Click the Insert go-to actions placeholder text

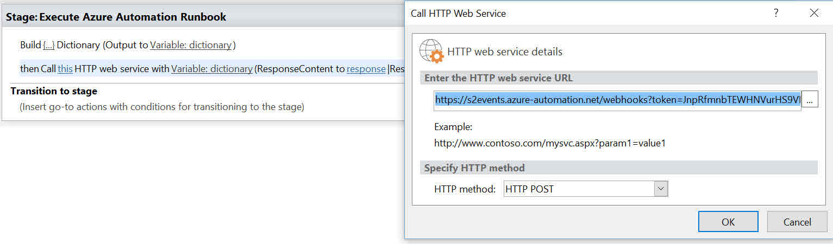click(162, 107)
